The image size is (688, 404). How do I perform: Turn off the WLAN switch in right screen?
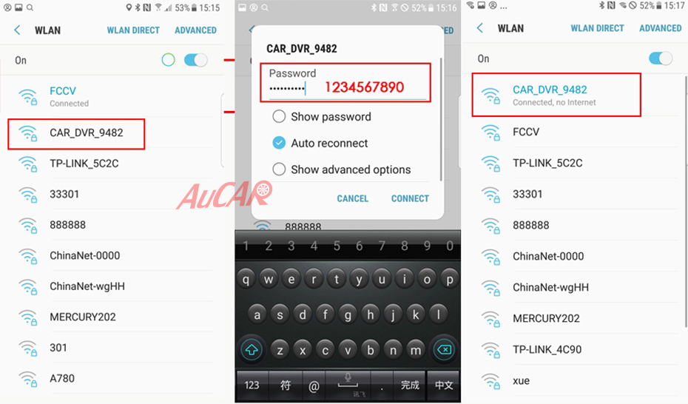tap(660, 58)
